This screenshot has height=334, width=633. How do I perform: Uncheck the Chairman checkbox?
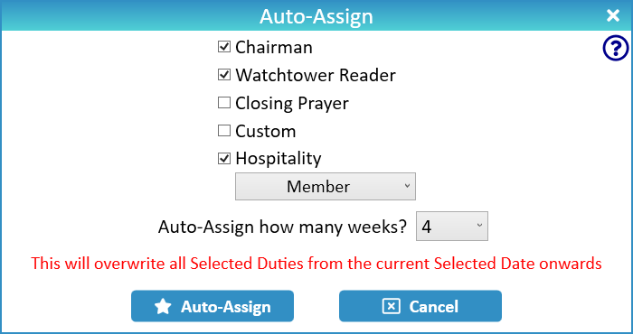pos(224,47)
